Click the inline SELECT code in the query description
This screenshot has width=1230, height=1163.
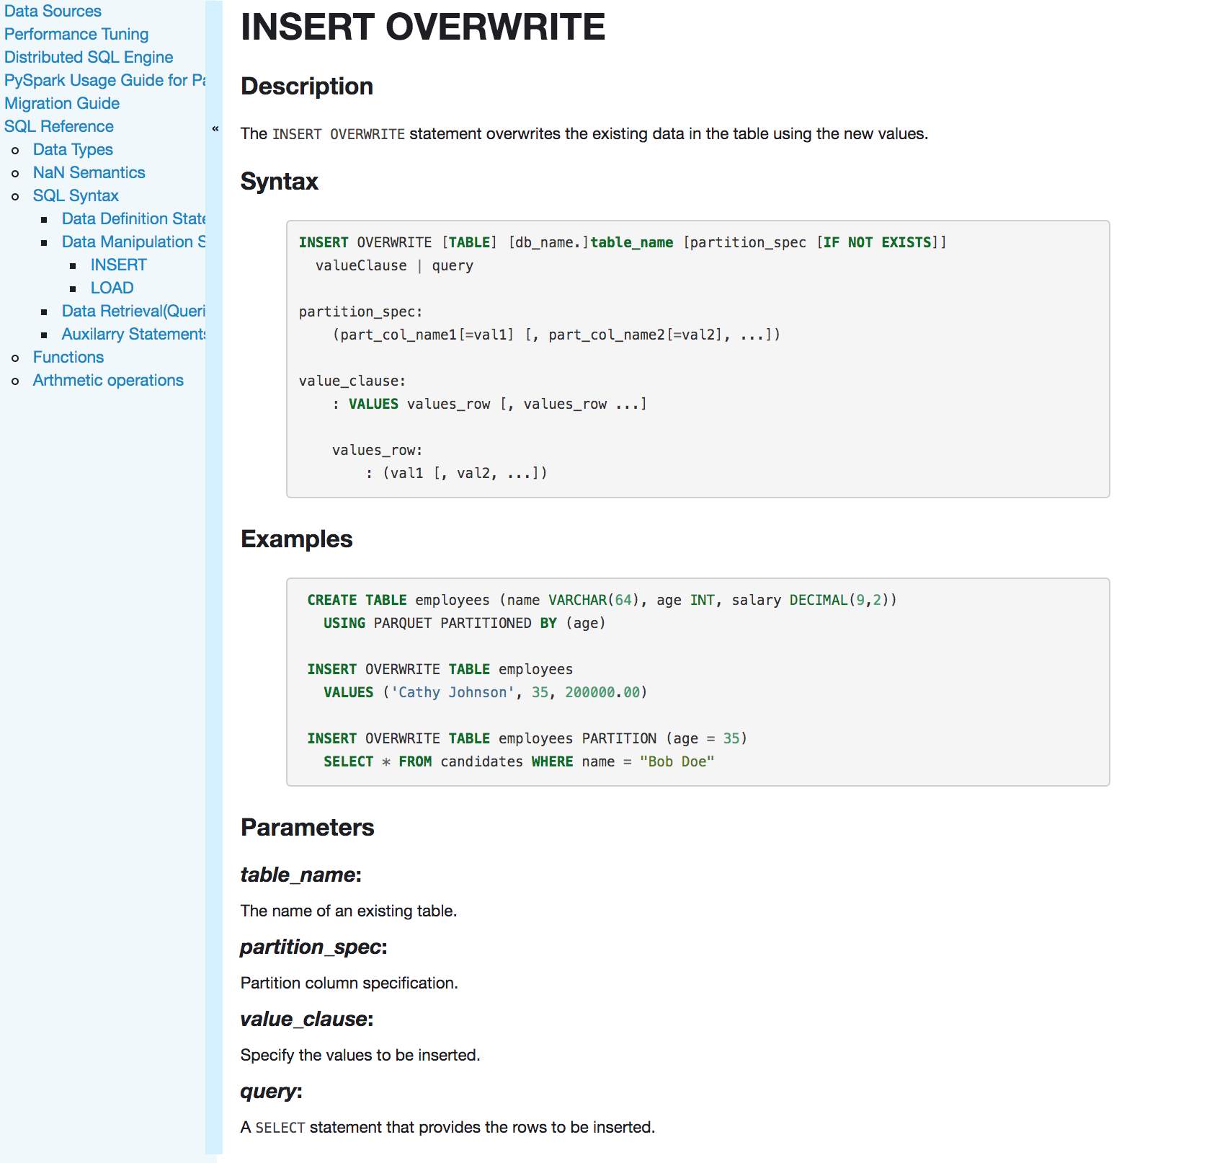(x=280, y=1128)
